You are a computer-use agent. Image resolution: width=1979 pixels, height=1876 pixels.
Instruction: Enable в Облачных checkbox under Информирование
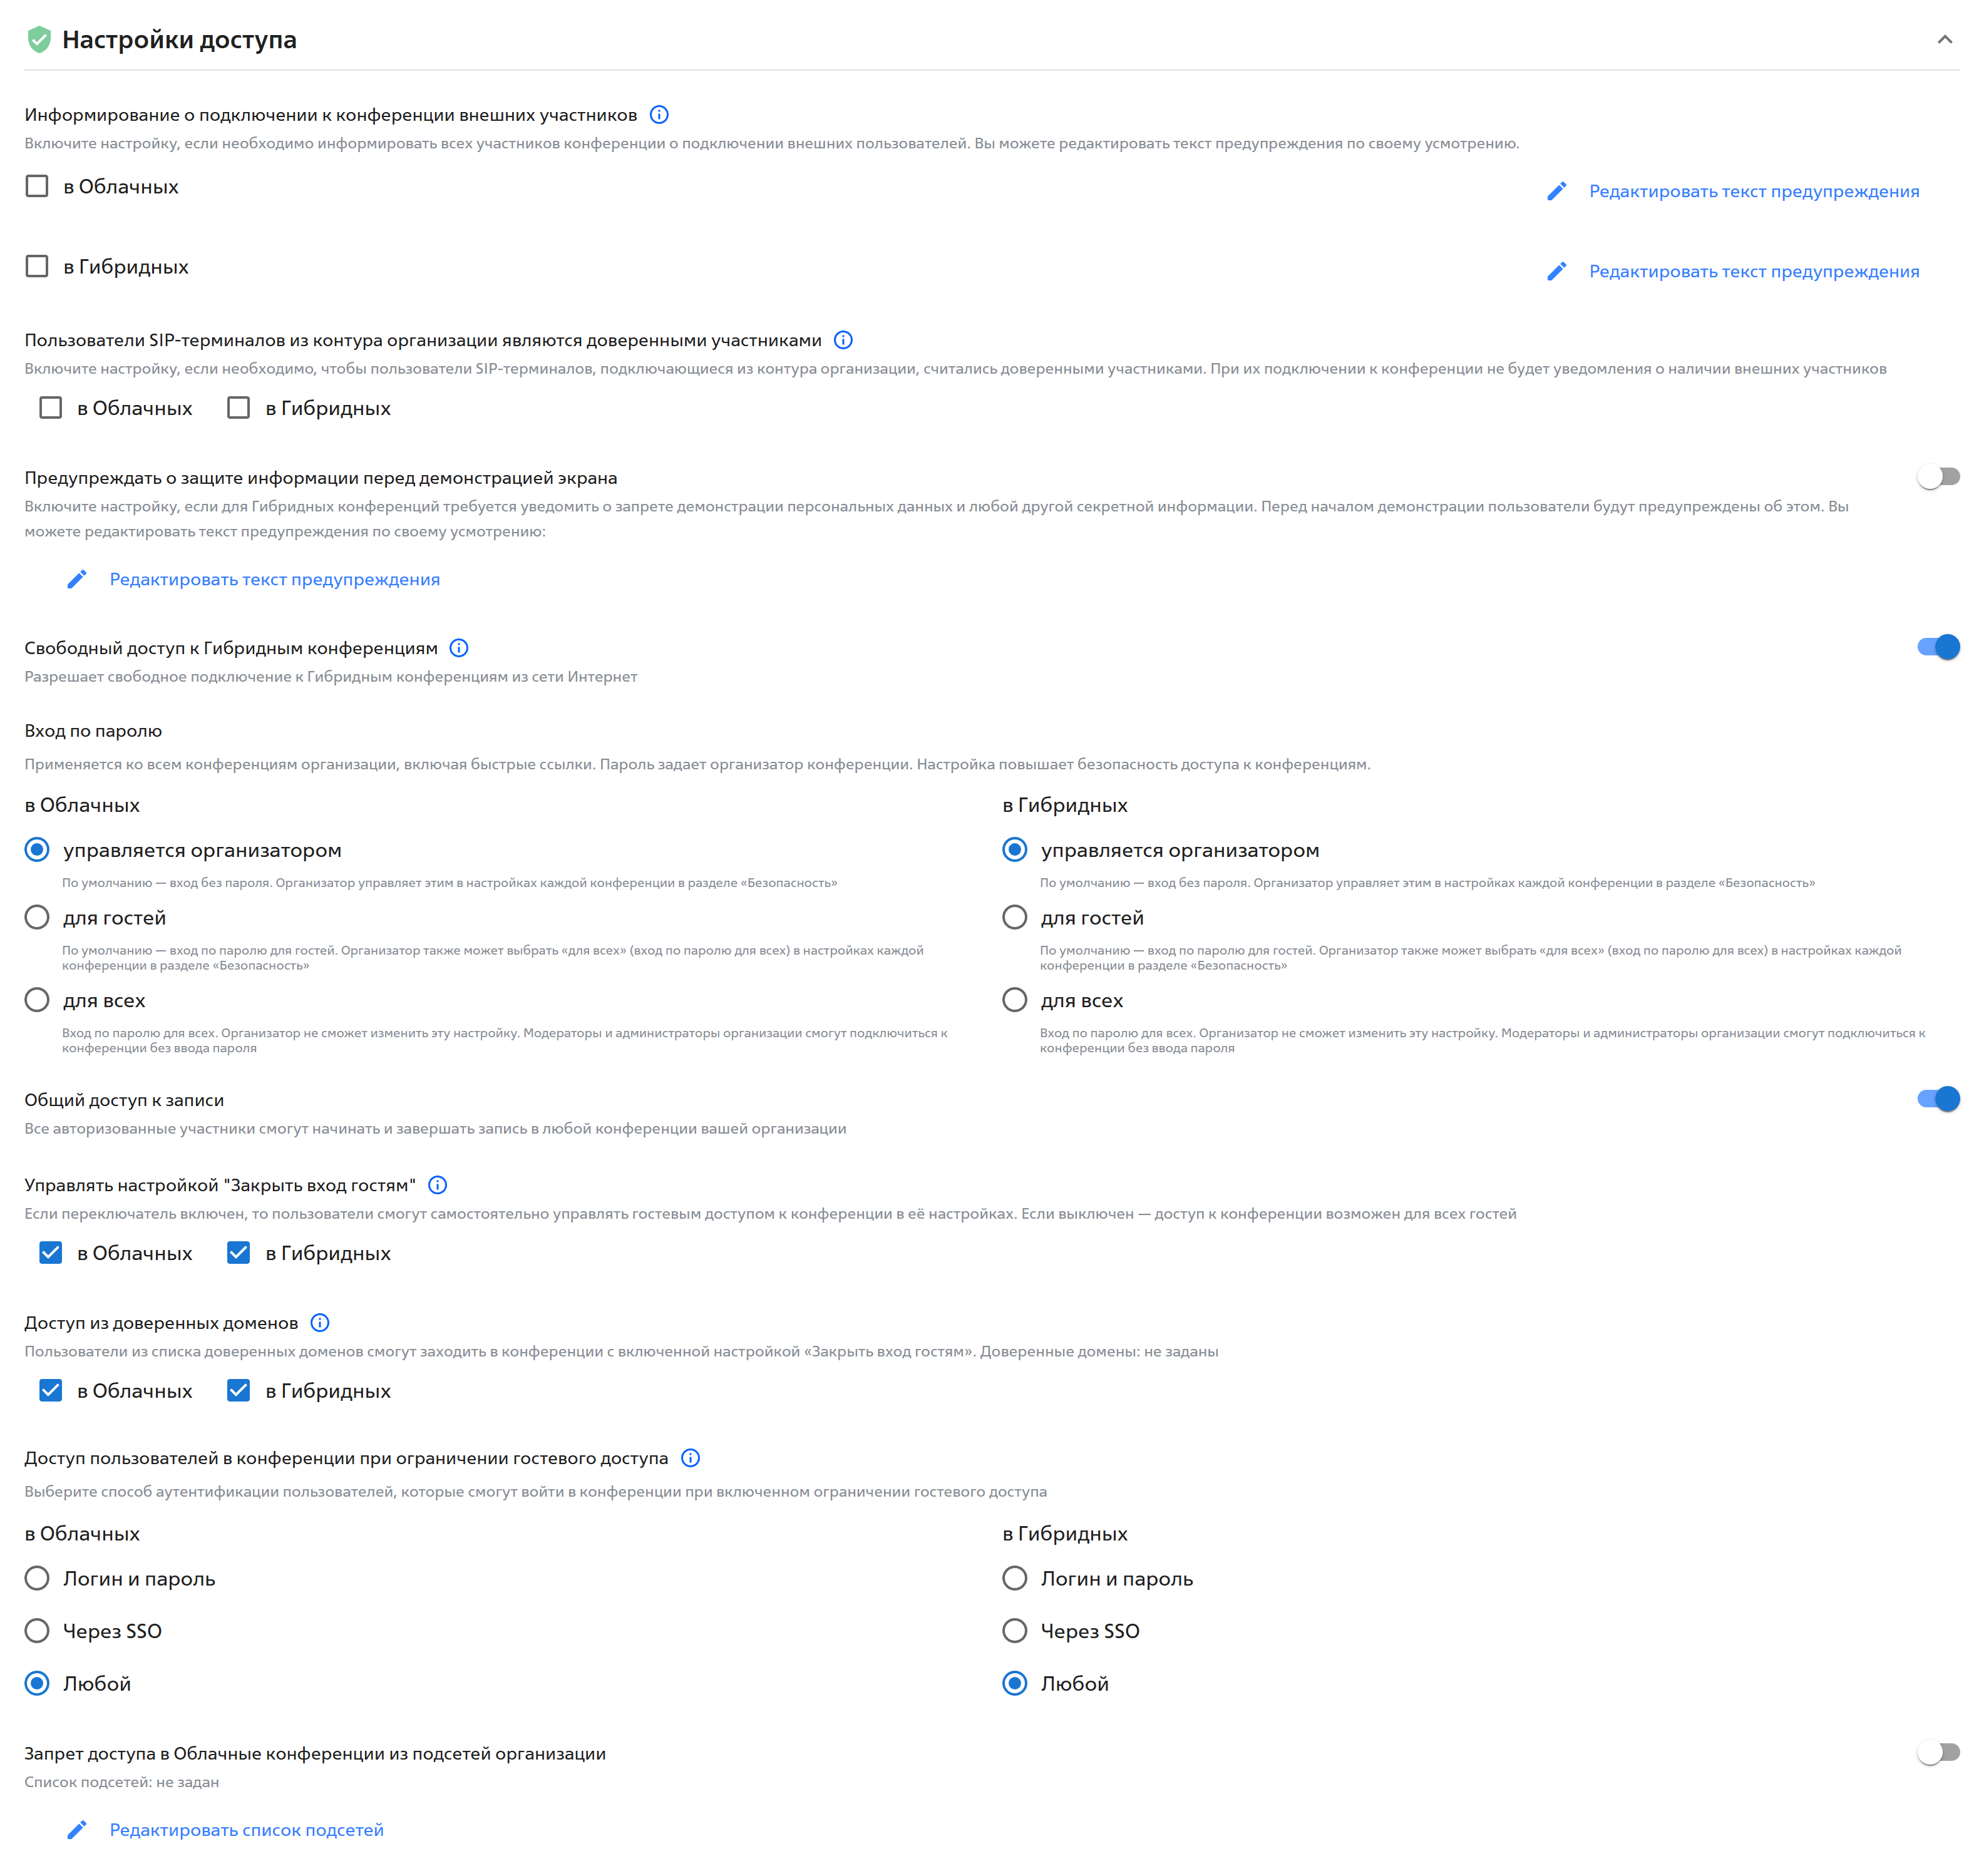(37, 187)
